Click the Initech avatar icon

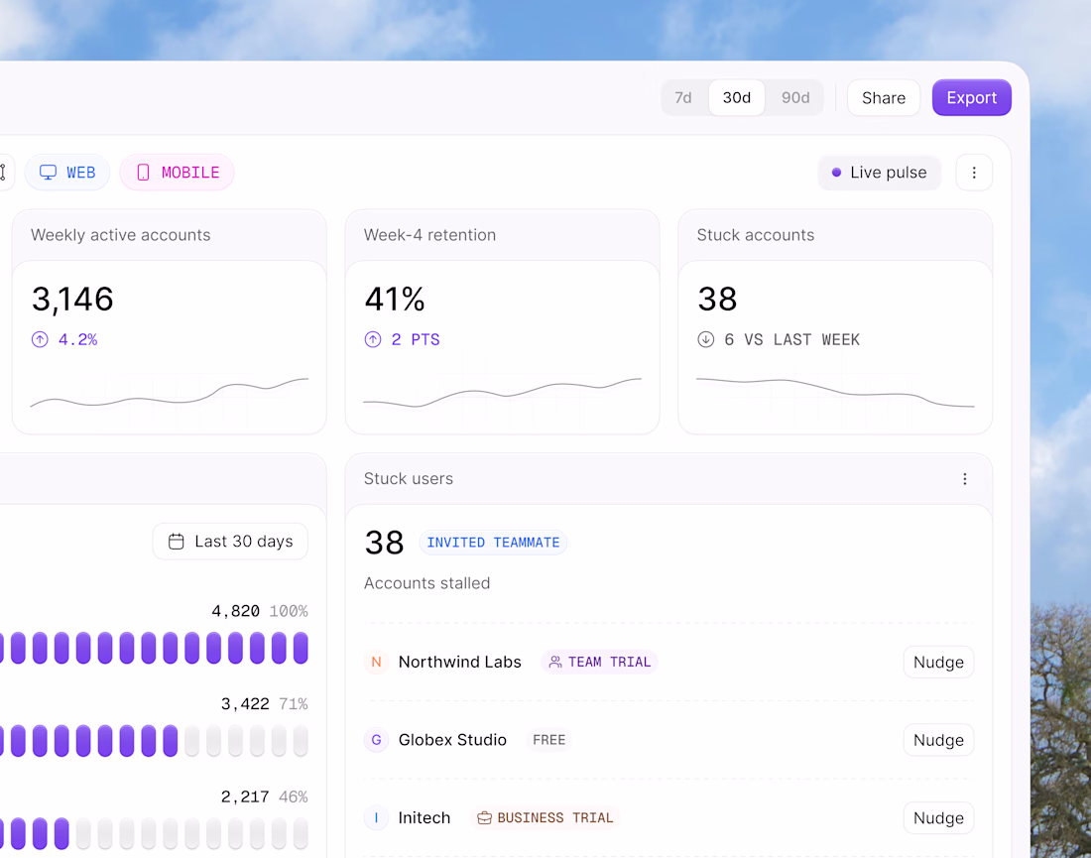coord(377,817)
